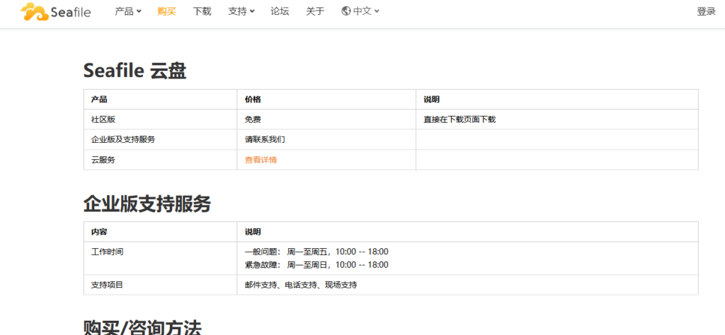Visit the 论坛 nav link
725x335 pixels.
(x=280, y=11)
